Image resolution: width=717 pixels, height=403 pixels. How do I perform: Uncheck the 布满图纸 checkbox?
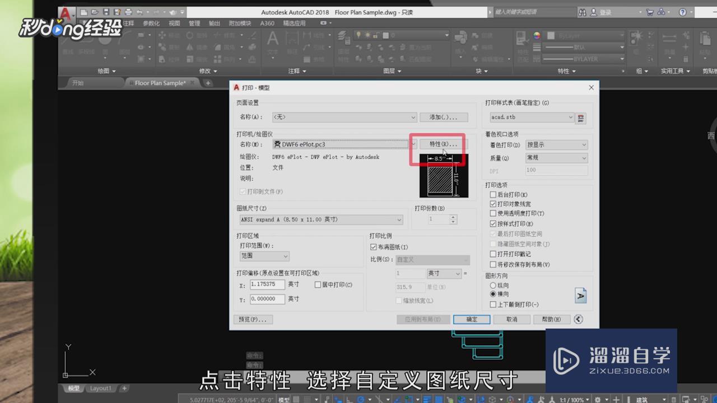(374, 247)
